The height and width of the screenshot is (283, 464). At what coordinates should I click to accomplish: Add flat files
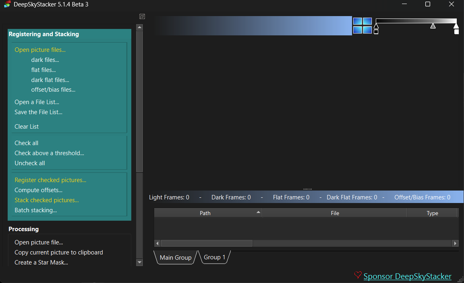(x=43, y=70)
